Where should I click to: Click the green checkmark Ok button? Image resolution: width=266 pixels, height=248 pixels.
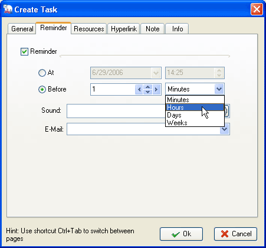181,234
